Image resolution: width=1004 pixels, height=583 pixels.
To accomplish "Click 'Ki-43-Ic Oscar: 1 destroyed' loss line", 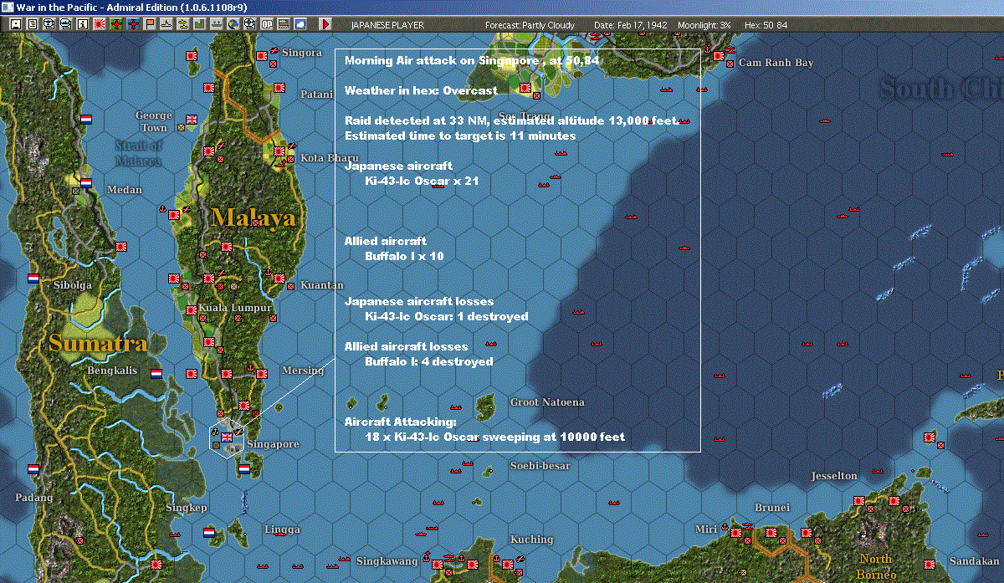I will [447, 316].
